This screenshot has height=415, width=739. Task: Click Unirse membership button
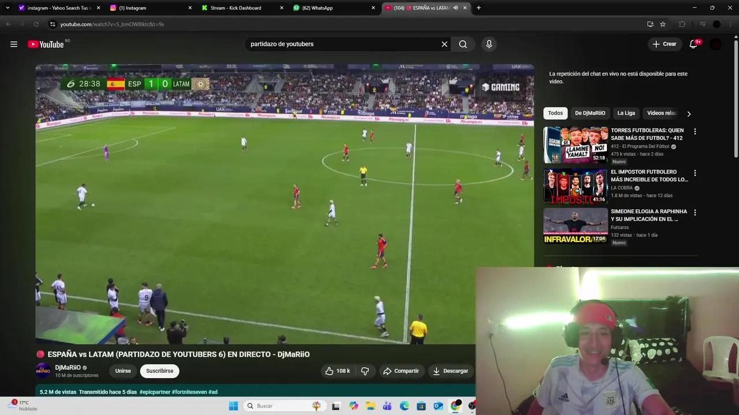123,371
